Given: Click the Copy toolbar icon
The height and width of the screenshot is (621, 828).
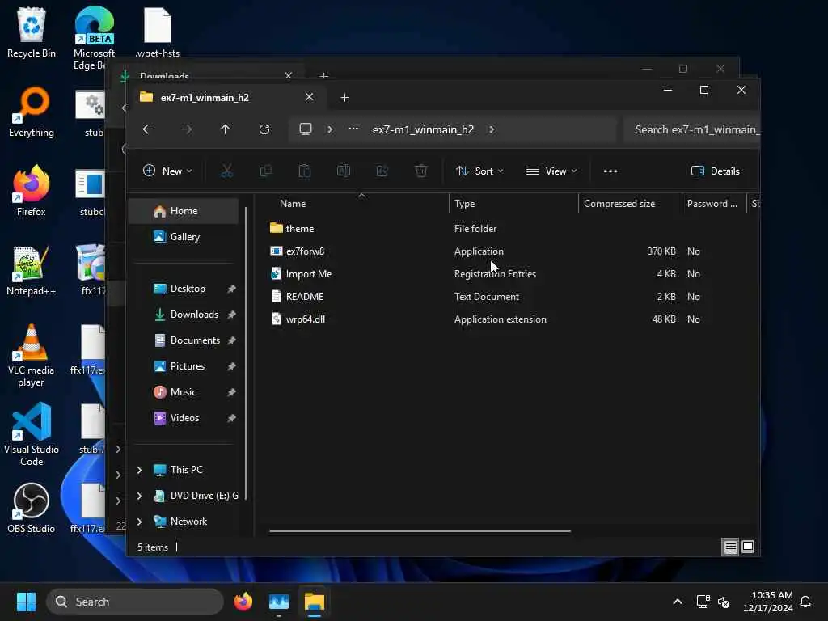Looking at the screenshot, I should (x=265, y=171).
